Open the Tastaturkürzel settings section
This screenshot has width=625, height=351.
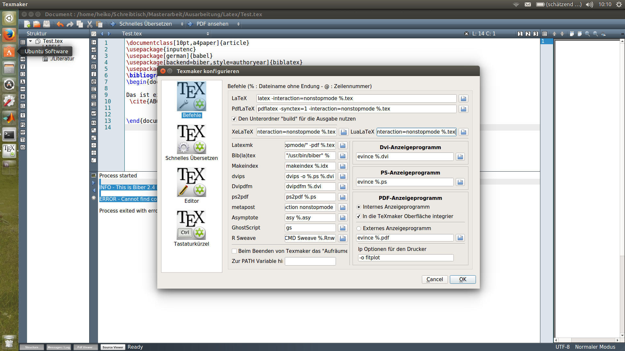click(191, 225)
